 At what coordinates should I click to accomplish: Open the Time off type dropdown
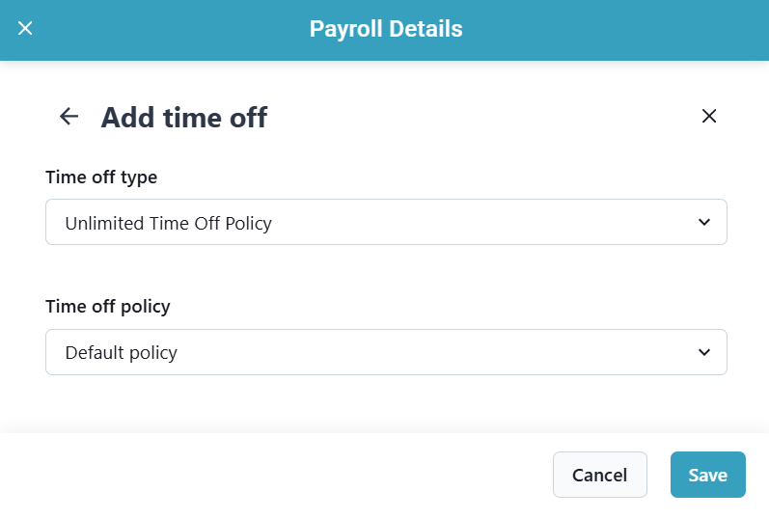click(x=386, y=223)
